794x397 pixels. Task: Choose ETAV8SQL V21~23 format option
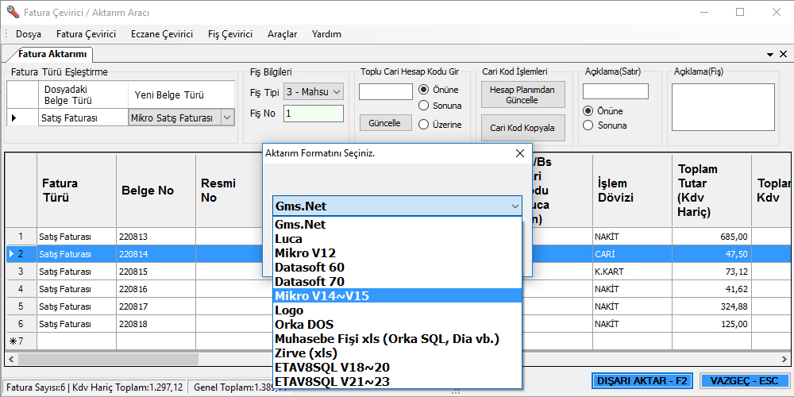(397, 381)
